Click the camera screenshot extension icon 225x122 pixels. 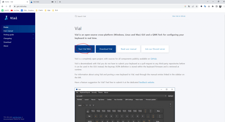[209, 6]
